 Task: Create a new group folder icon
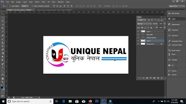[154, 78]
